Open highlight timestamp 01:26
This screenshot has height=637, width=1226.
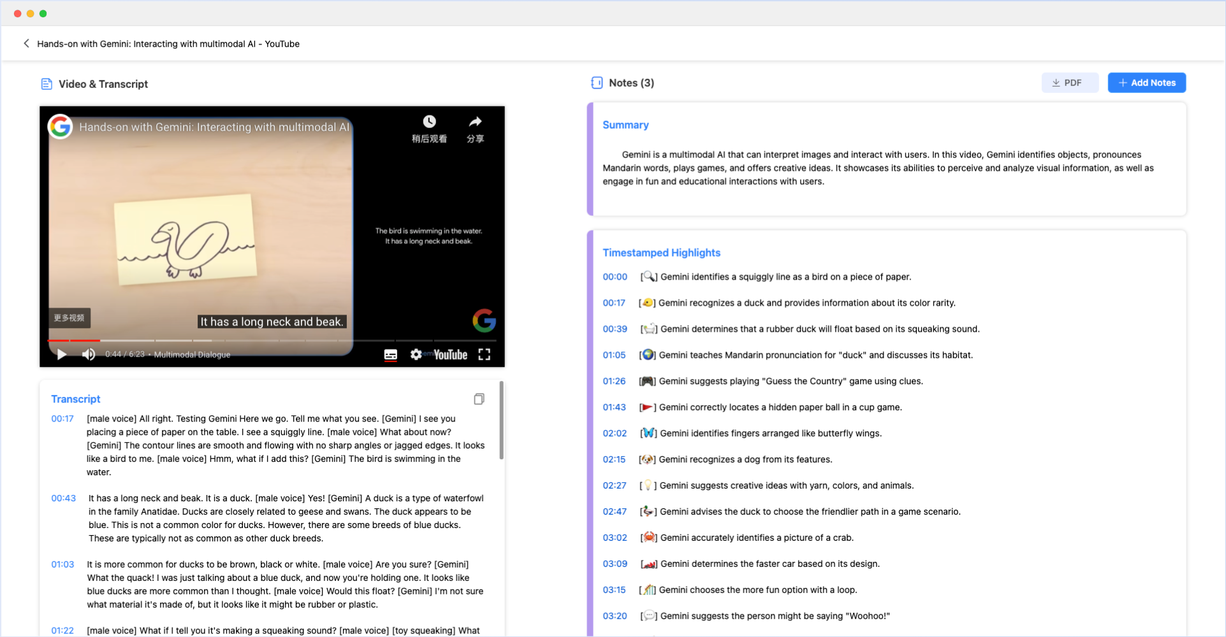[615, 381]
